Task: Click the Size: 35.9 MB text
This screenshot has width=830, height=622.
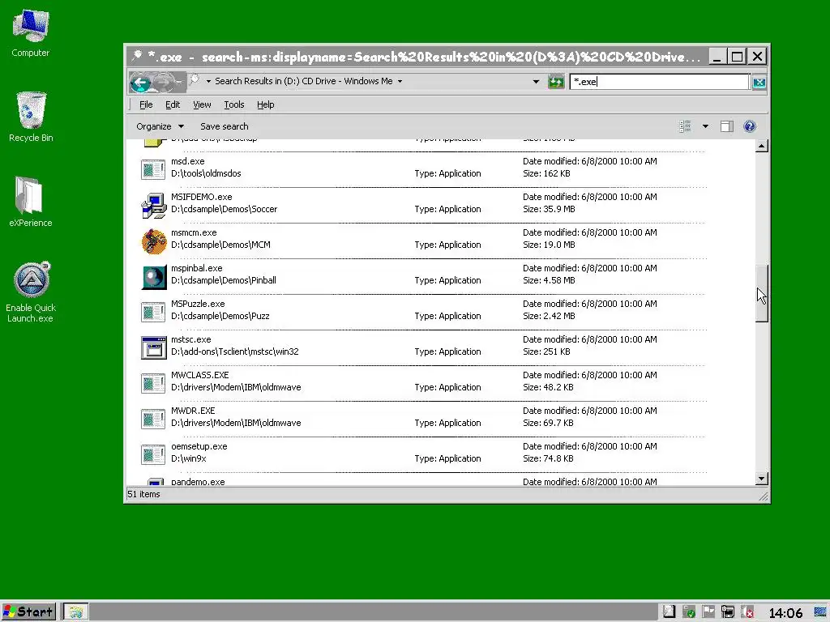Action: click(x=549, y=209)
